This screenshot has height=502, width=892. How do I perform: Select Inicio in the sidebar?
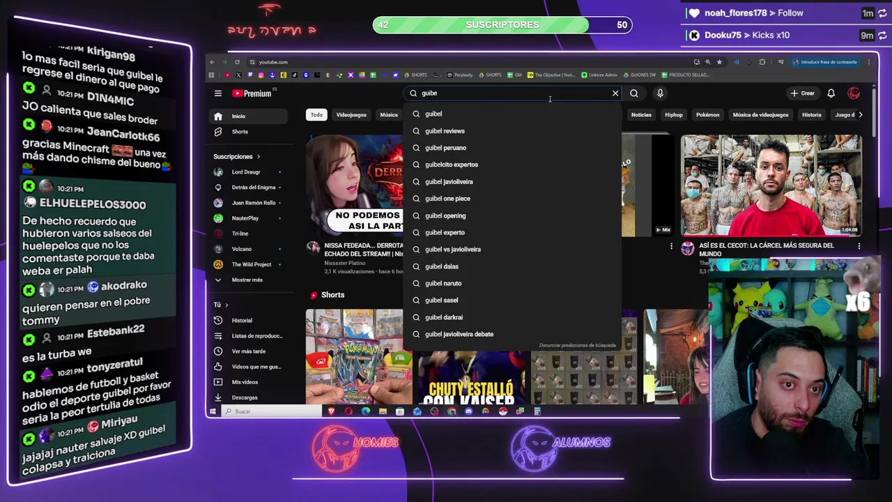249,116
